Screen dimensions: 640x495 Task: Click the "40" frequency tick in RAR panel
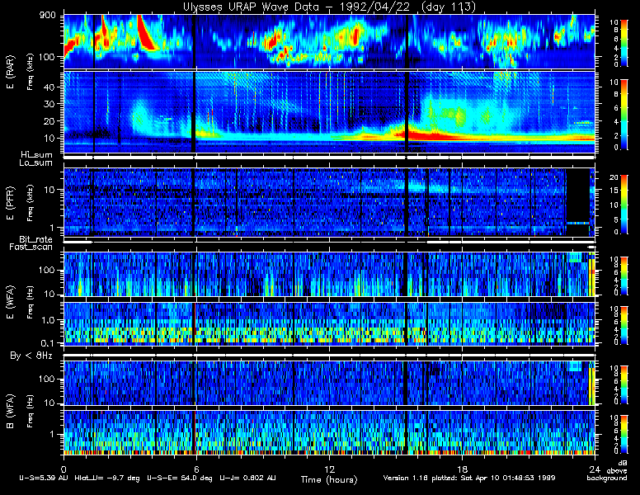pos(49,87)
